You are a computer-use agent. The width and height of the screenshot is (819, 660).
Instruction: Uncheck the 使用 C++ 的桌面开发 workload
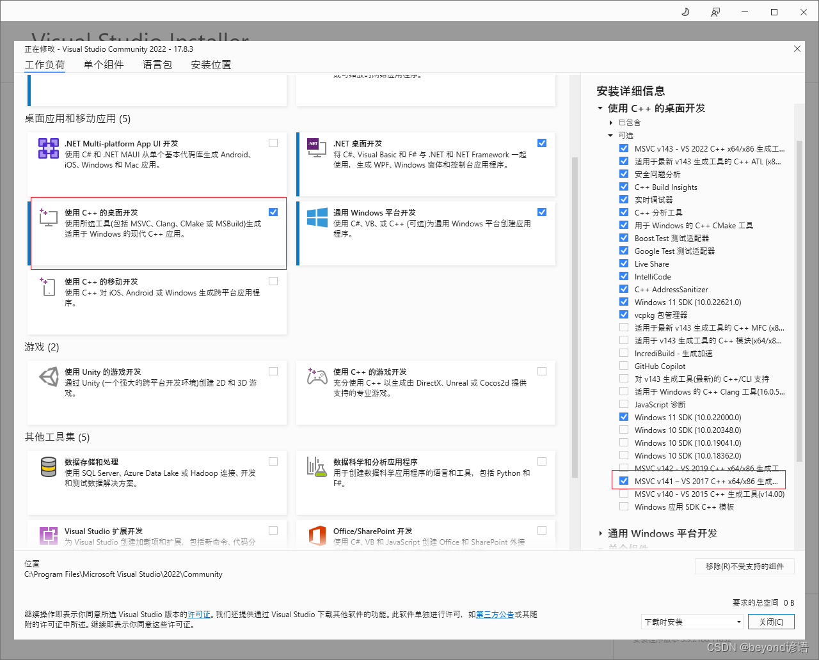coord(273,212)
